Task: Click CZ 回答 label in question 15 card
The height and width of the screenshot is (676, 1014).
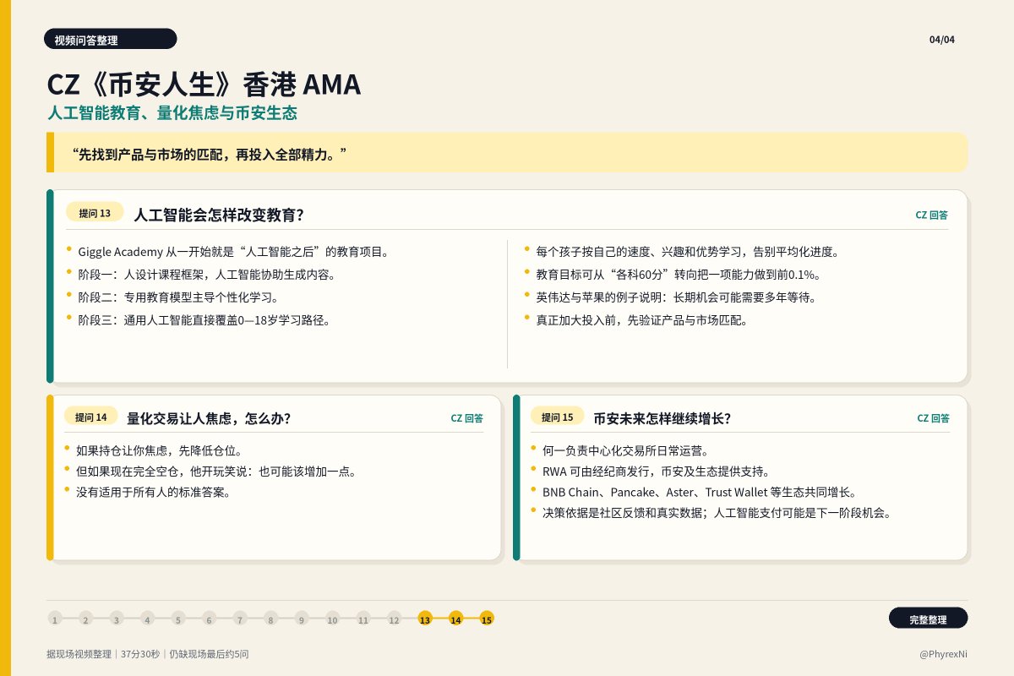Action: (x=934, y=418)
